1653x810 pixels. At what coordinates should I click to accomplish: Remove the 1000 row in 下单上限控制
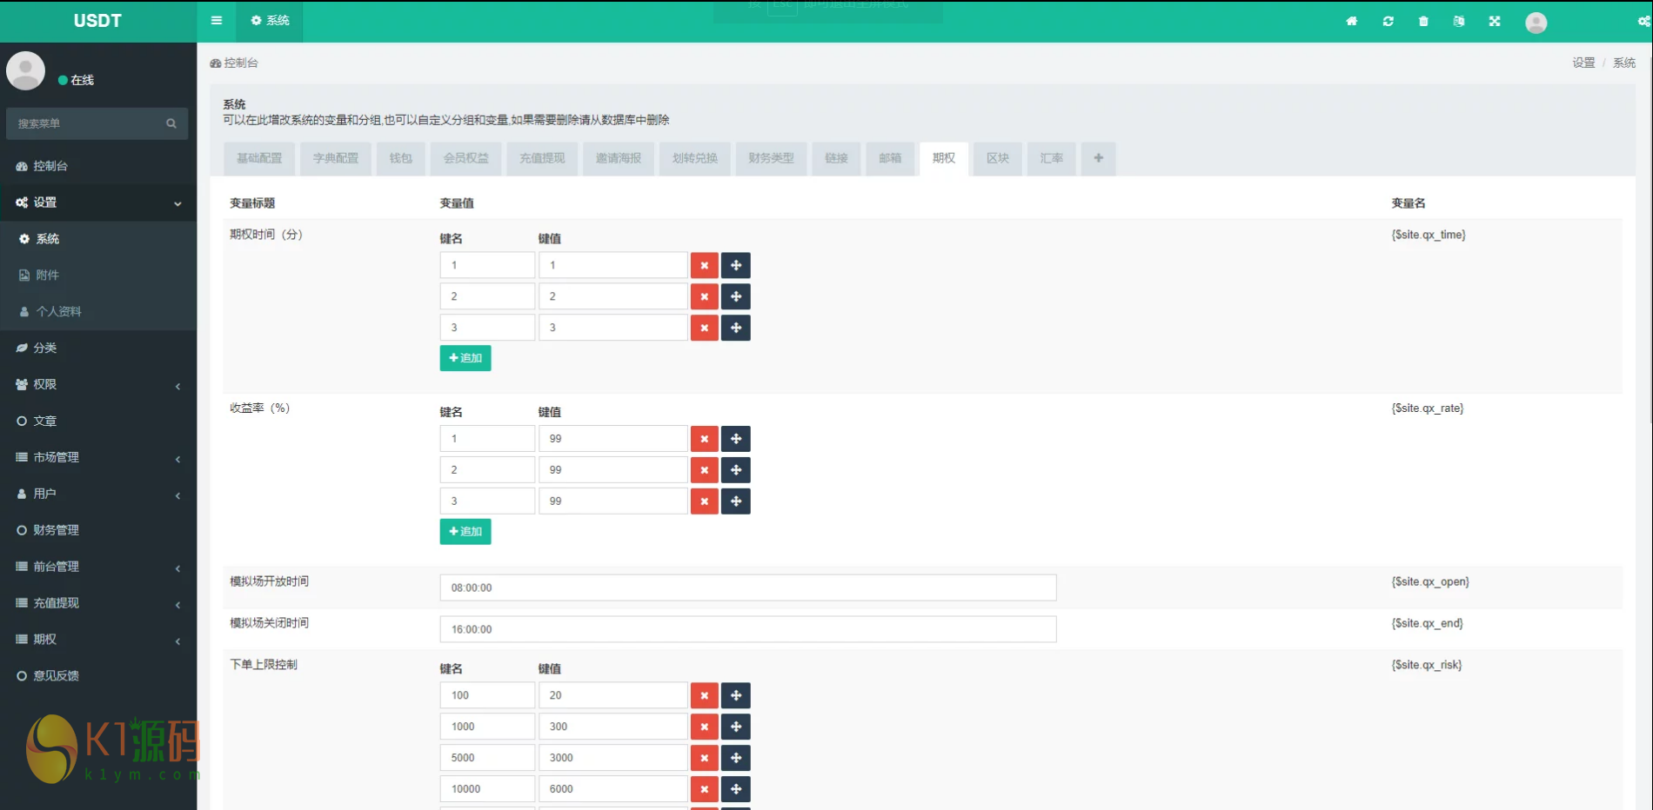click(x=704, y=727)
